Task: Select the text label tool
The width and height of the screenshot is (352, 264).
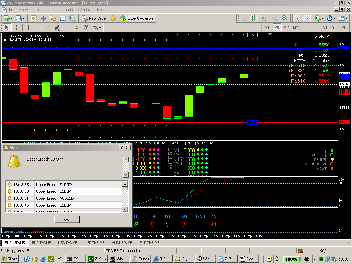Action: tap(86, 27)
